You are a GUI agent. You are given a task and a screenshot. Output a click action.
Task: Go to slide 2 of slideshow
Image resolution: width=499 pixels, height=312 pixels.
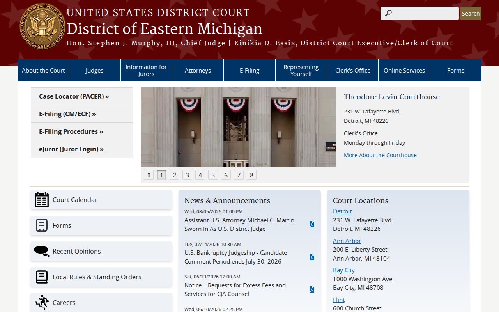coord(174,175)
